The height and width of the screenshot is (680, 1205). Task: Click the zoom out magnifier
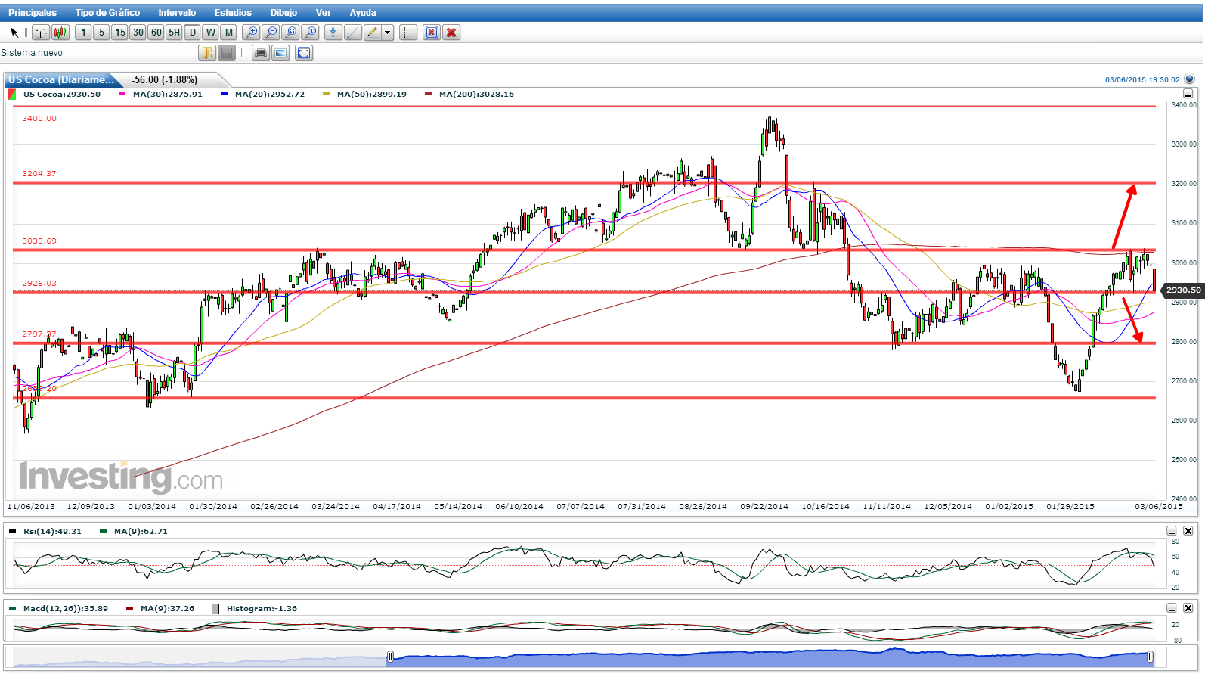tap(271, 33)
